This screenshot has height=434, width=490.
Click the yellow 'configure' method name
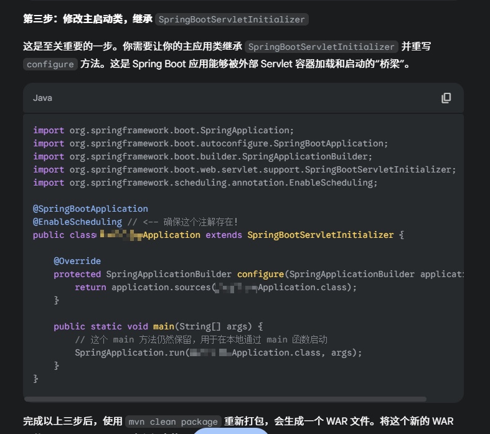coord(260,275)
